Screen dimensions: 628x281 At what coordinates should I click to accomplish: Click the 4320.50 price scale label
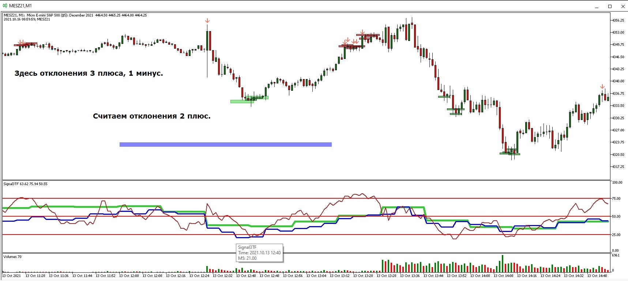tap(618, 155)
